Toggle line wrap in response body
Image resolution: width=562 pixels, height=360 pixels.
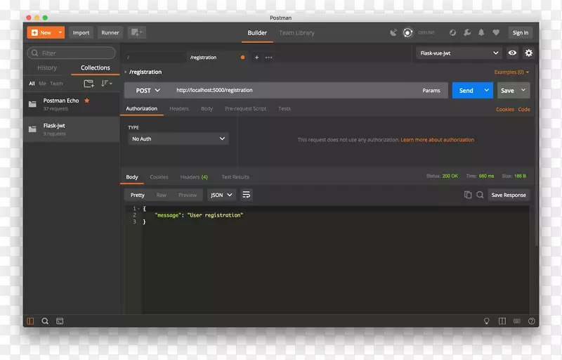coord(247,195)
